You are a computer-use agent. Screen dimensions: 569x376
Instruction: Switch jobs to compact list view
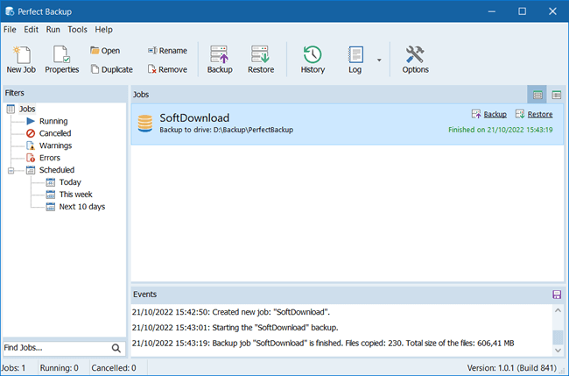coord(556,94)
